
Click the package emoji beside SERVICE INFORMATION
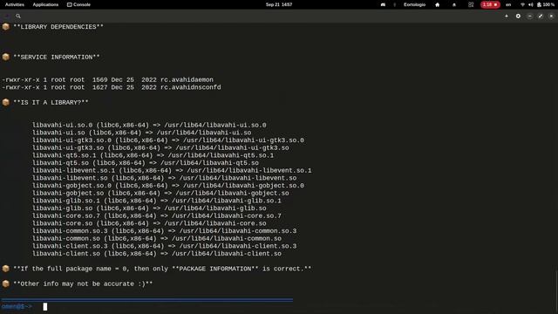(6, 57)
